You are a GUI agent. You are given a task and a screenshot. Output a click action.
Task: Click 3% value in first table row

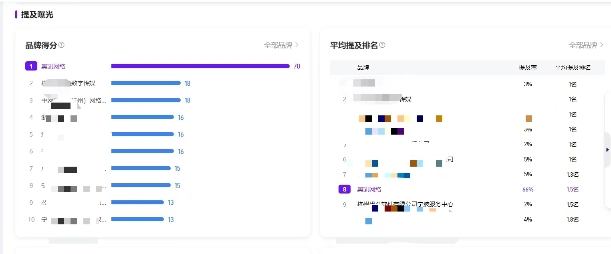(x=528, y=84)
